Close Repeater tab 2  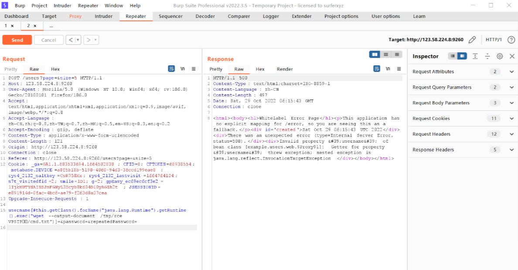click(35, 26)
